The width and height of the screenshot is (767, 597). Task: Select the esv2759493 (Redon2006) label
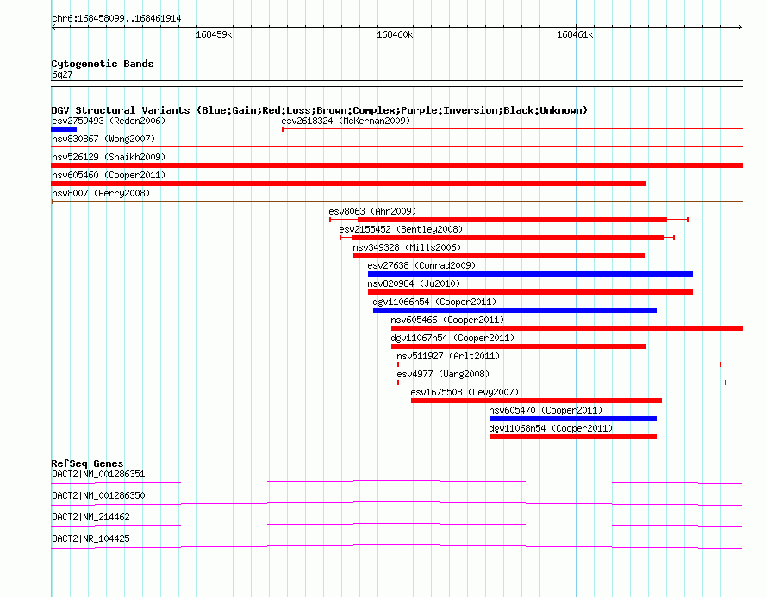[109, 121]
